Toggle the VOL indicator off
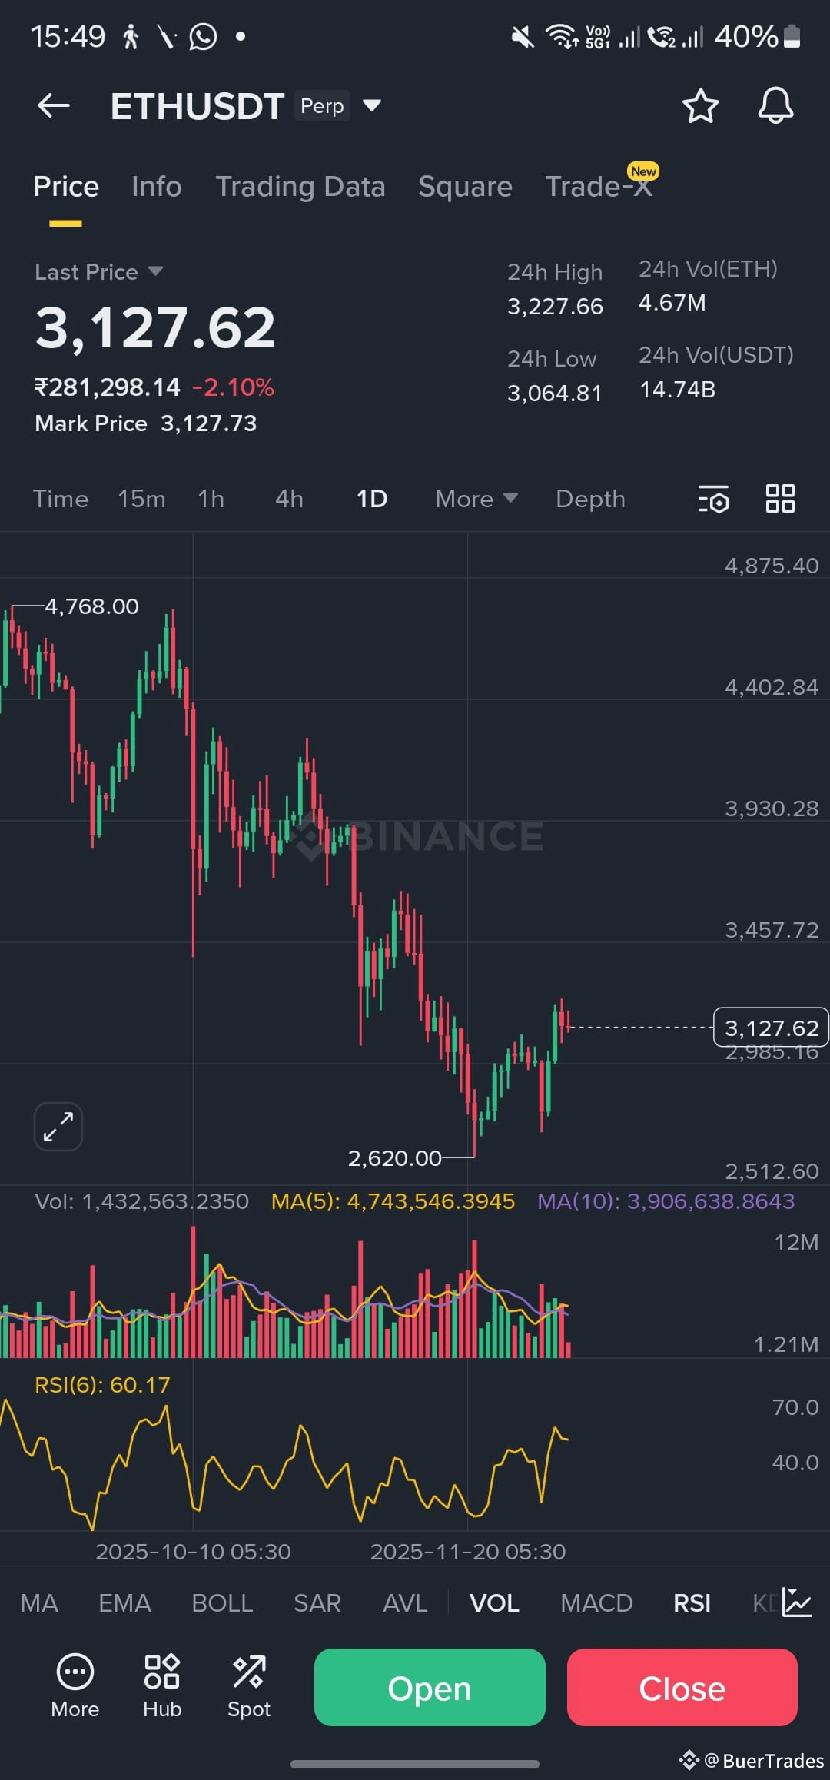This screenshot has height=1780, width=830. point(494,1603)
